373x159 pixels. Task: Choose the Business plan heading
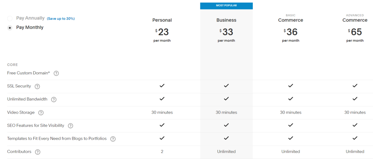226,20
